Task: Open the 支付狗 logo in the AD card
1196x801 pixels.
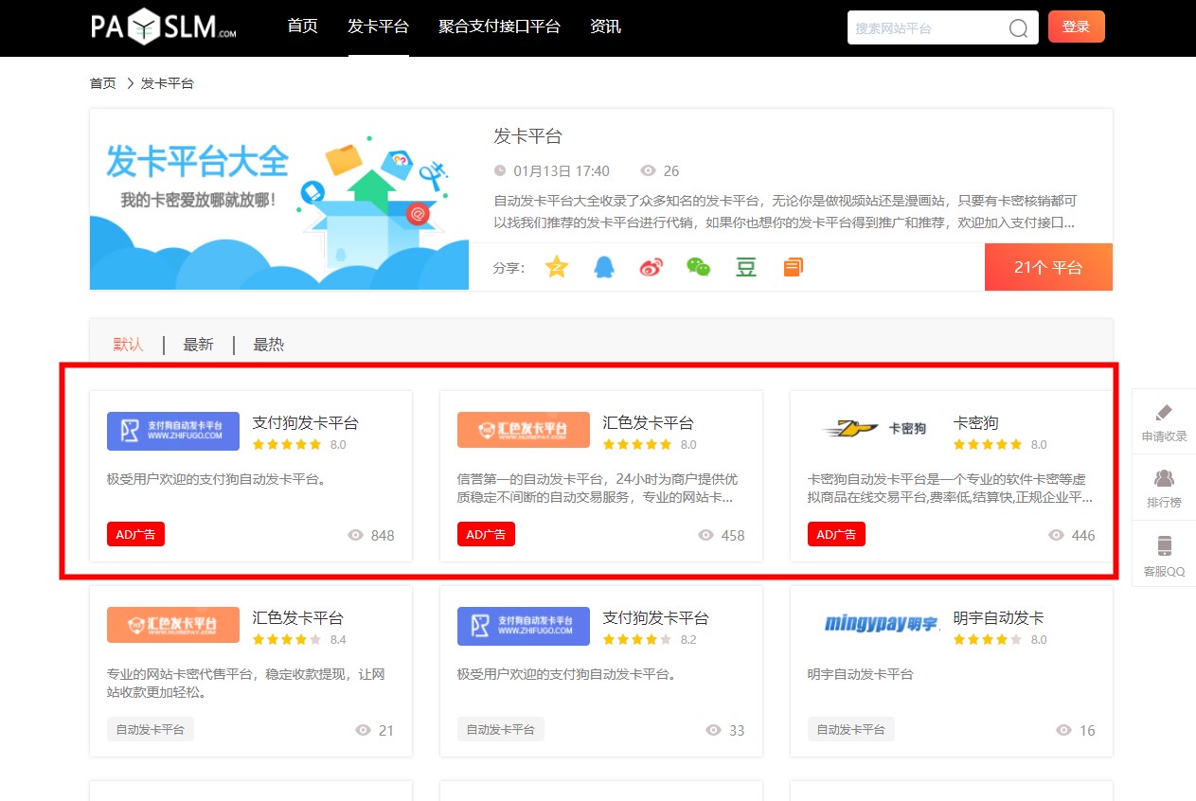Action: [173, 431]
